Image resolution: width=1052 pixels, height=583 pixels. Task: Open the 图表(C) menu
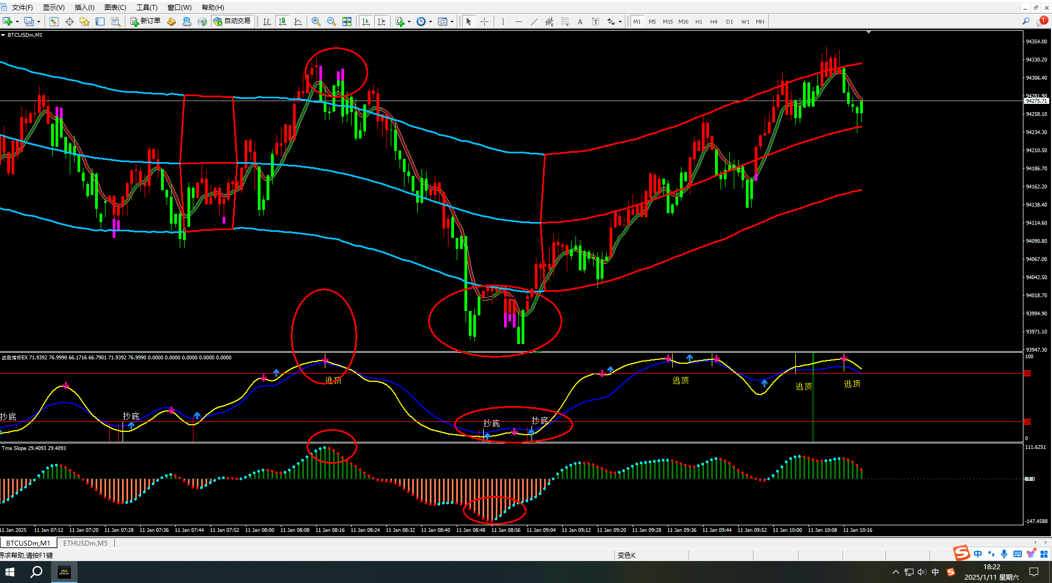click(115, 8)
